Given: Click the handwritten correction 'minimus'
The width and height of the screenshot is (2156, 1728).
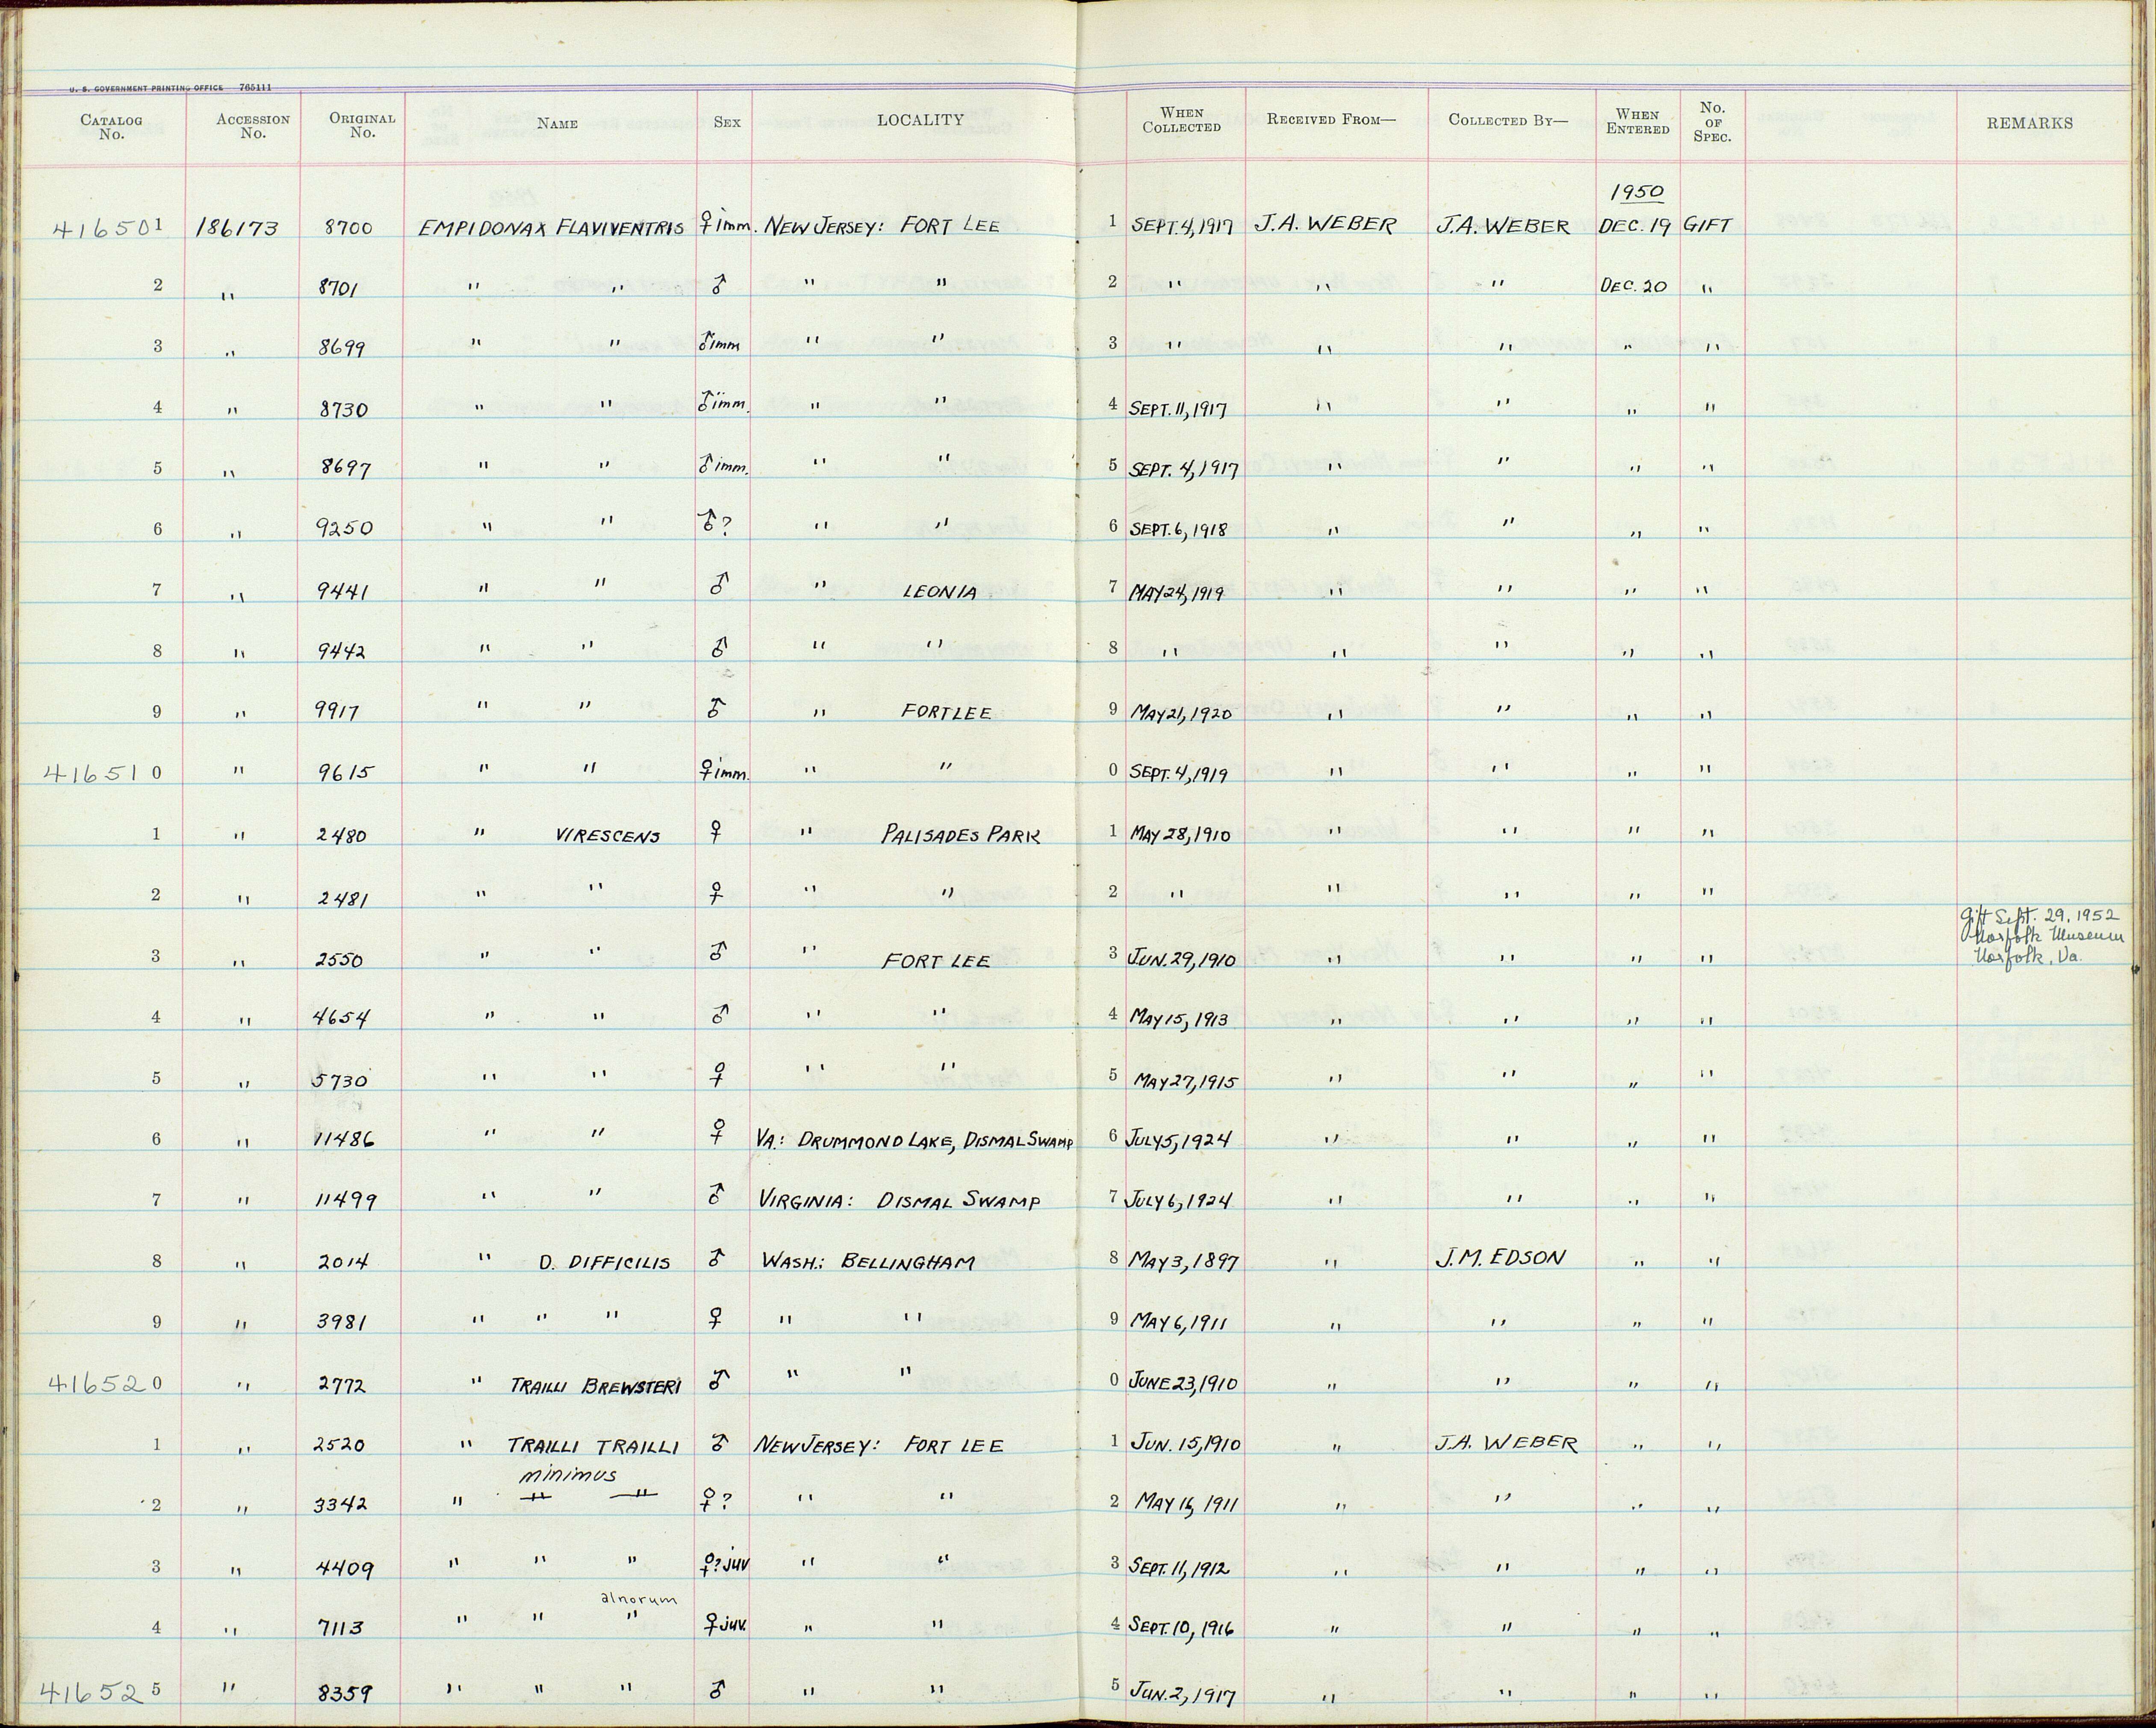Looking at the screenshot, I should [x=568, y=1475].
